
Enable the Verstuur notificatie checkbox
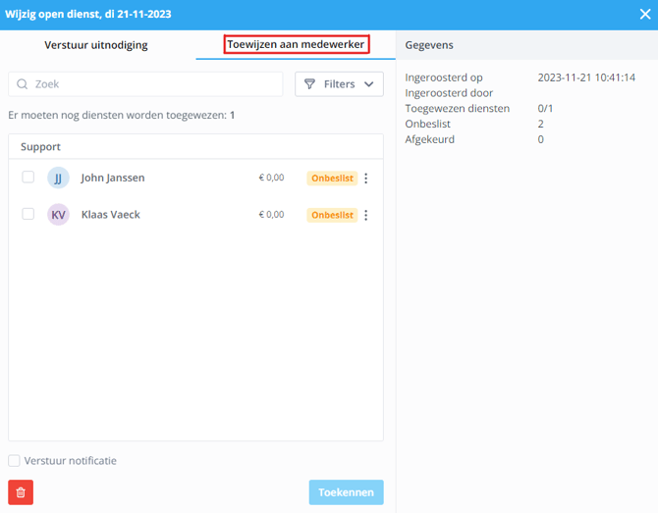click(x=14, y=461)
